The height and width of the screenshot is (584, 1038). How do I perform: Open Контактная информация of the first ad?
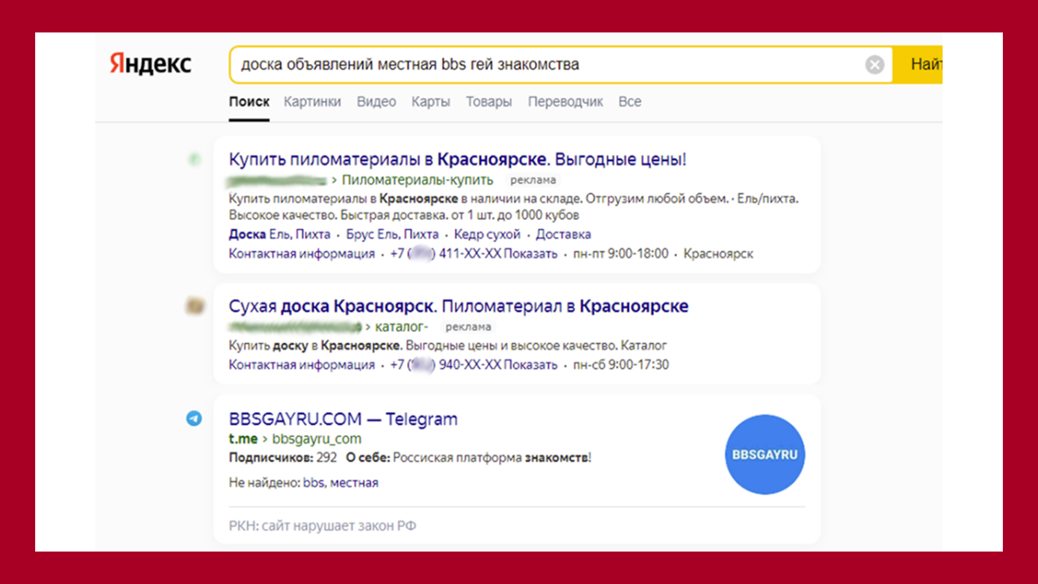point(302,254)
